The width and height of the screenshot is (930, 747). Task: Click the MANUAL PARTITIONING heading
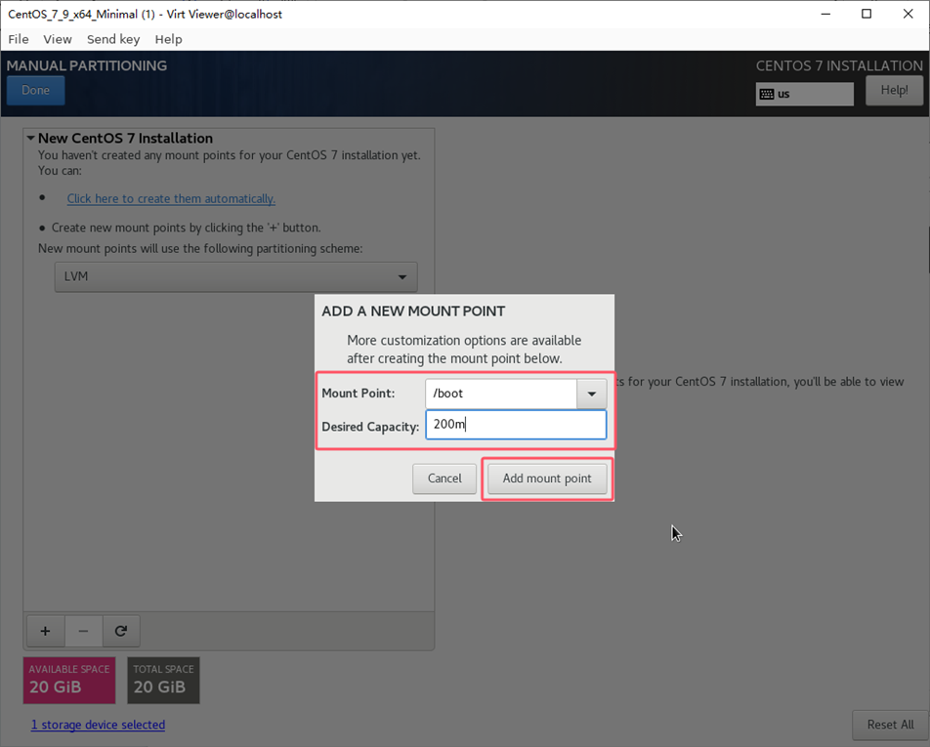[x=87, y=65]
